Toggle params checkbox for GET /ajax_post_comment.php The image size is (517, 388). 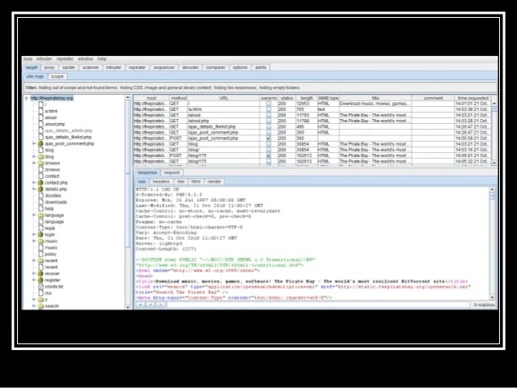coord(269,133)
